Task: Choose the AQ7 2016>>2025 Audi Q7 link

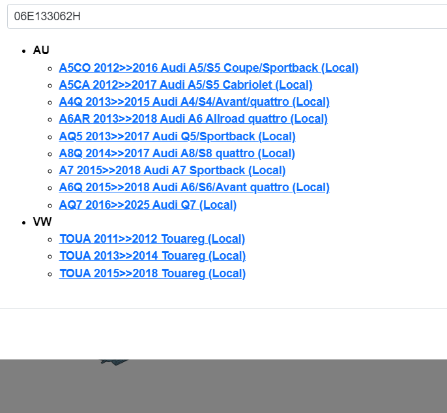Action: (147, 205)
